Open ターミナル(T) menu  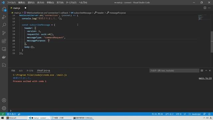click(71, 3)
